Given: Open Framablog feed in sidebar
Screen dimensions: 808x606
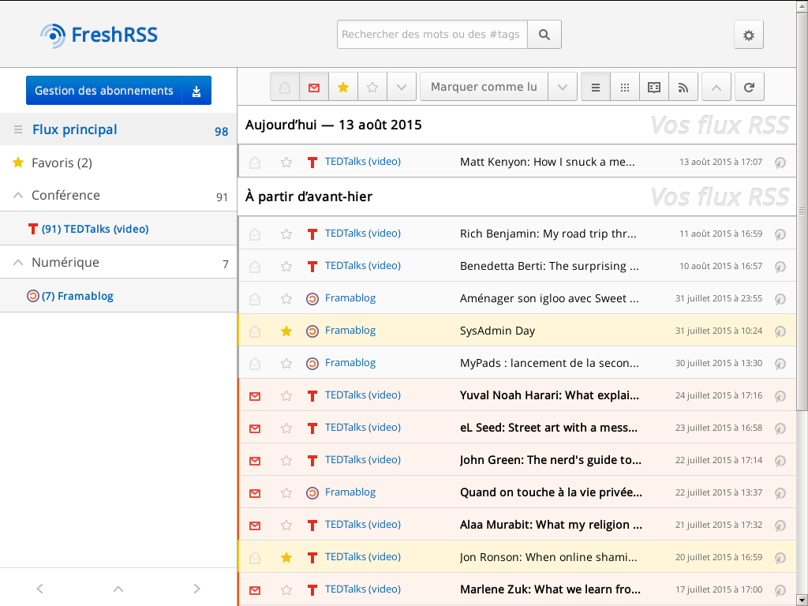Looking at the screenshot, I should (77, 296).
